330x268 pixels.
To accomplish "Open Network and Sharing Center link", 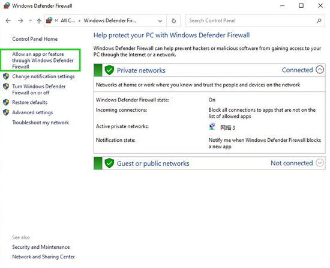I will 43,257.
